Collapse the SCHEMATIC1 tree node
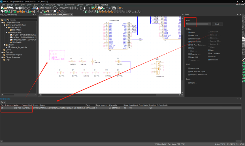The image size is (245, 146). [x=7, y=27]
